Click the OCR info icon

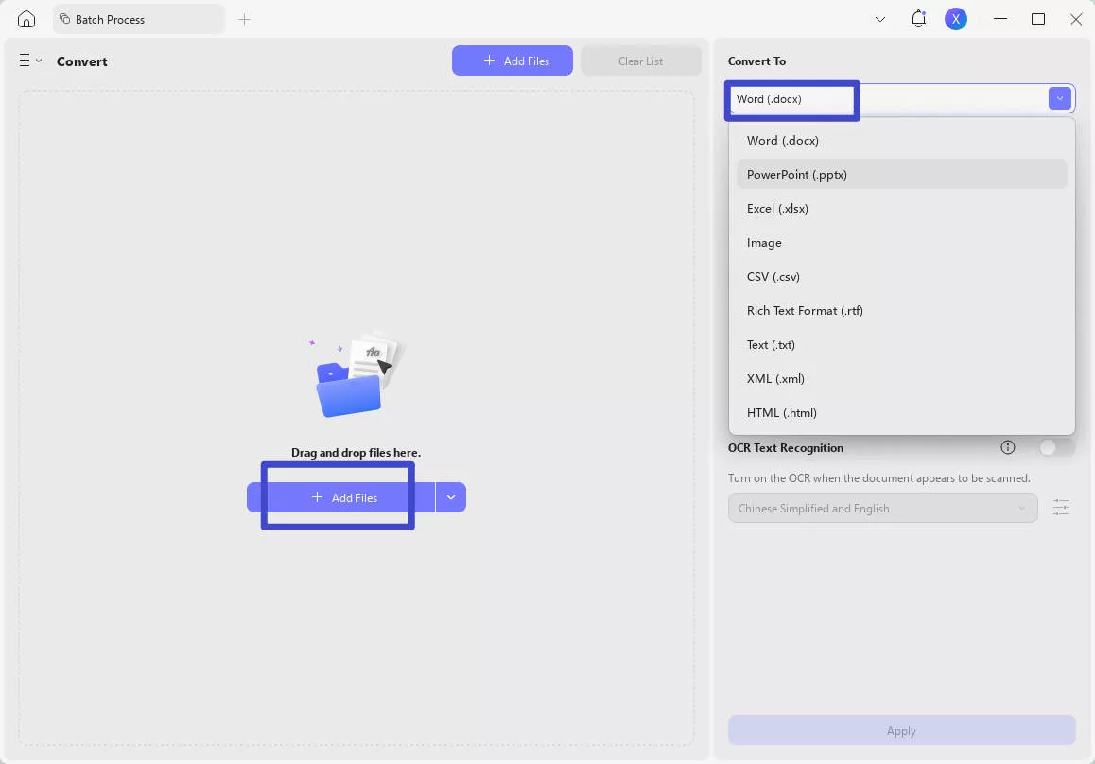pyautogui.click(x=1008, y=447)
